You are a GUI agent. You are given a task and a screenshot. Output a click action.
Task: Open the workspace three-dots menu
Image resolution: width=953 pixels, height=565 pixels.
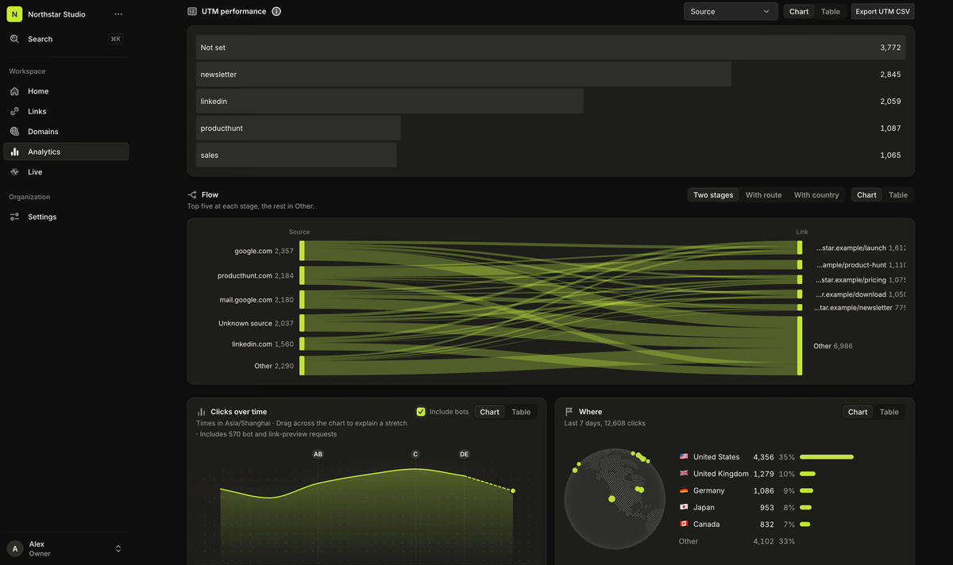[x=118, y=14]
